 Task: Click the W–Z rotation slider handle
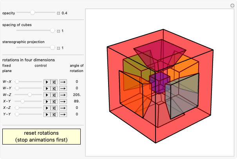point(30,95)
